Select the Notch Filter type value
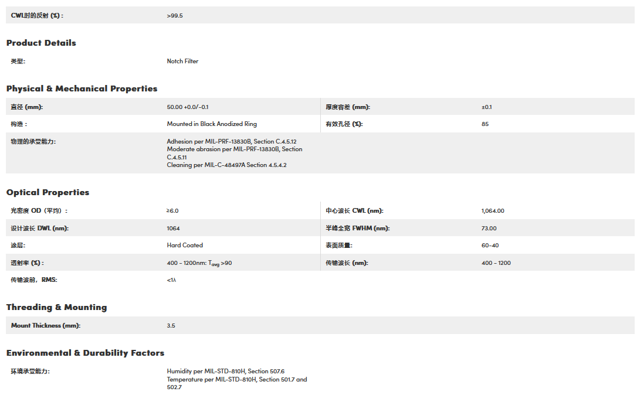637x395 pixels. point(182,61)
